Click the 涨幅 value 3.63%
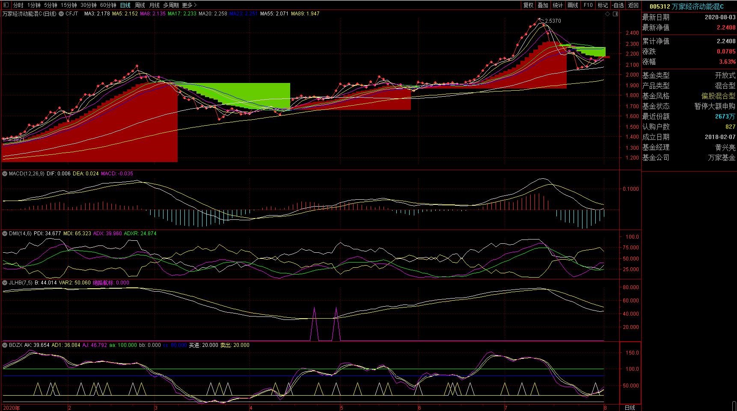The height and width of the screenshot is (411, 737). point(728,62)
